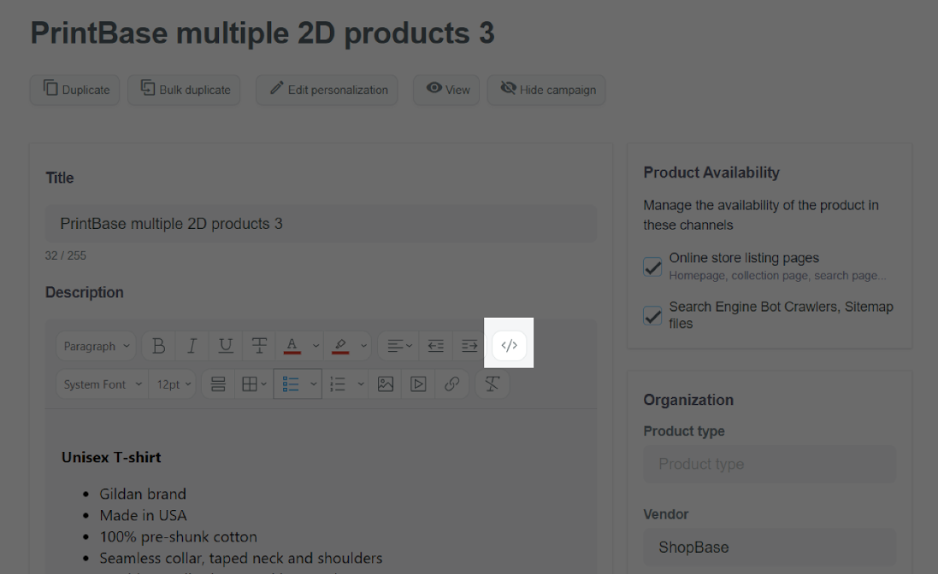This screenshot has height=574, width=938.
Task: Click the "Unisex T-shirt" heading text
Action: click(x=111, y=458)
